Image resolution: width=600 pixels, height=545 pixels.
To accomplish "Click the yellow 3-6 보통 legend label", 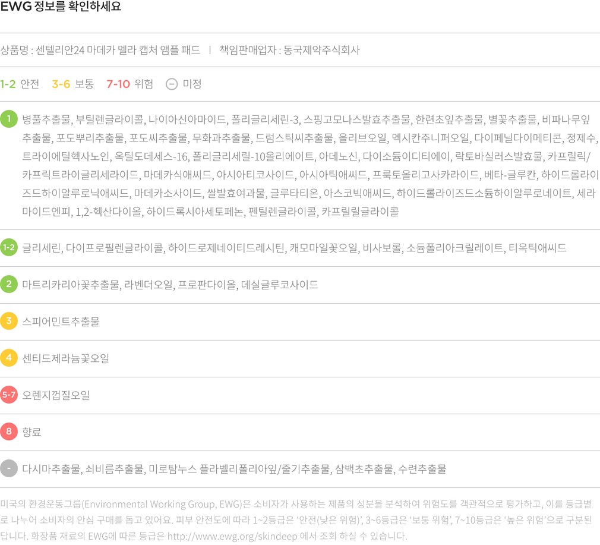I will tap(72, 84).
